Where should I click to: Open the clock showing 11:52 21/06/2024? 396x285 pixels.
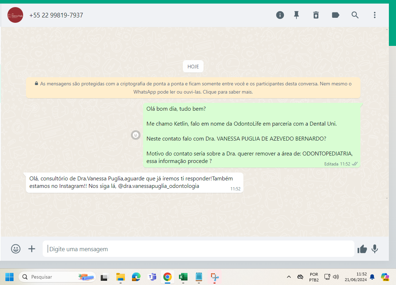coord(355,277)
